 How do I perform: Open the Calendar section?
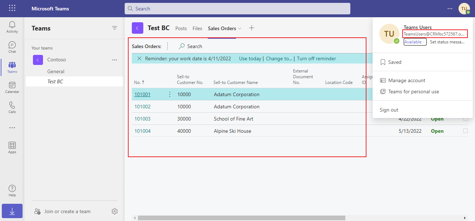click(12, 87)
